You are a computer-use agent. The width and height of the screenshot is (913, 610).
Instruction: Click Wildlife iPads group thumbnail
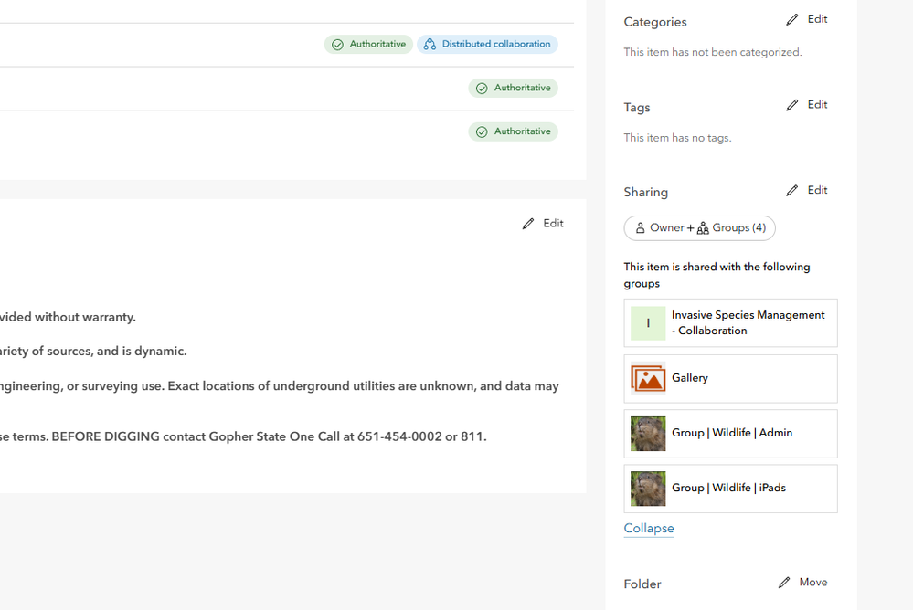[648, 489]
